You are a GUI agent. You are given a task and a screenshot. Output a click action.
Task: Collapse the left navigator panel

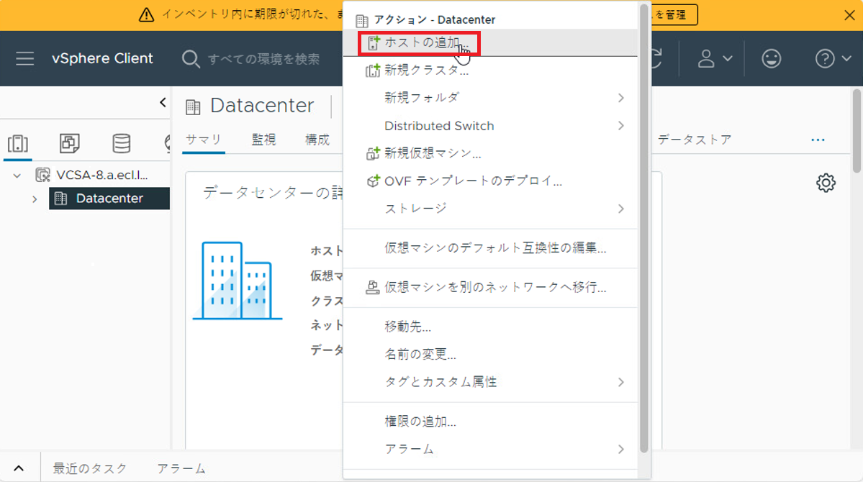point(163,102)
